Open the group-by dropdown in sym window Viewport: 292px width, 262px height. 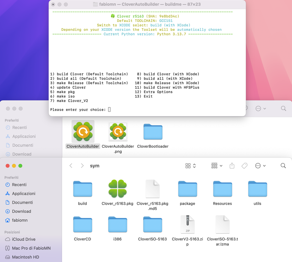(217, 166)
